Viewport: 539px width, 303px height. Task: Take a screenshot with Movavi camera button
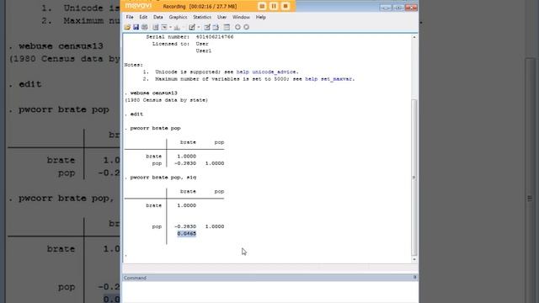click(262, 6)
